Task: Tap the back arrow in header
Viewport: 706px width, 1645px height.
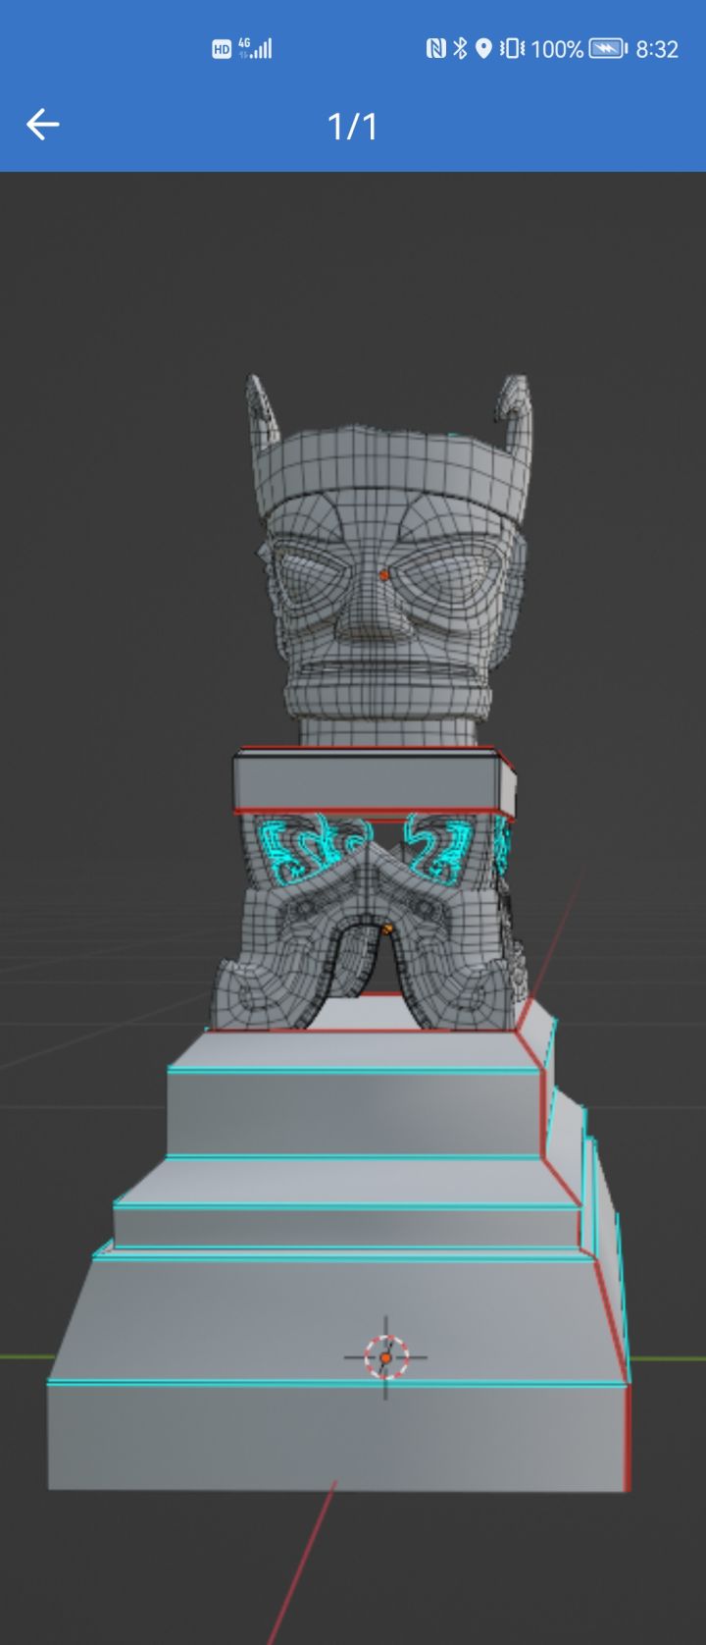Action: [42, 125]
